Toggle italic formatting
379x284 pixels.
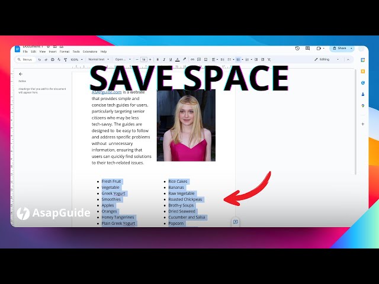164,59
